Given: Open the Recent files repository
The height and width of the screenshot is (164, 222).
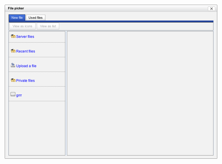Looking at the screenshot, I should coord(26,51).
